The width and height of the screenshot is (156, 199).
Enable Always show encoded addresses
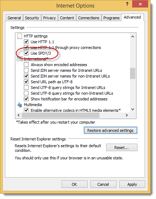point(26,64)
